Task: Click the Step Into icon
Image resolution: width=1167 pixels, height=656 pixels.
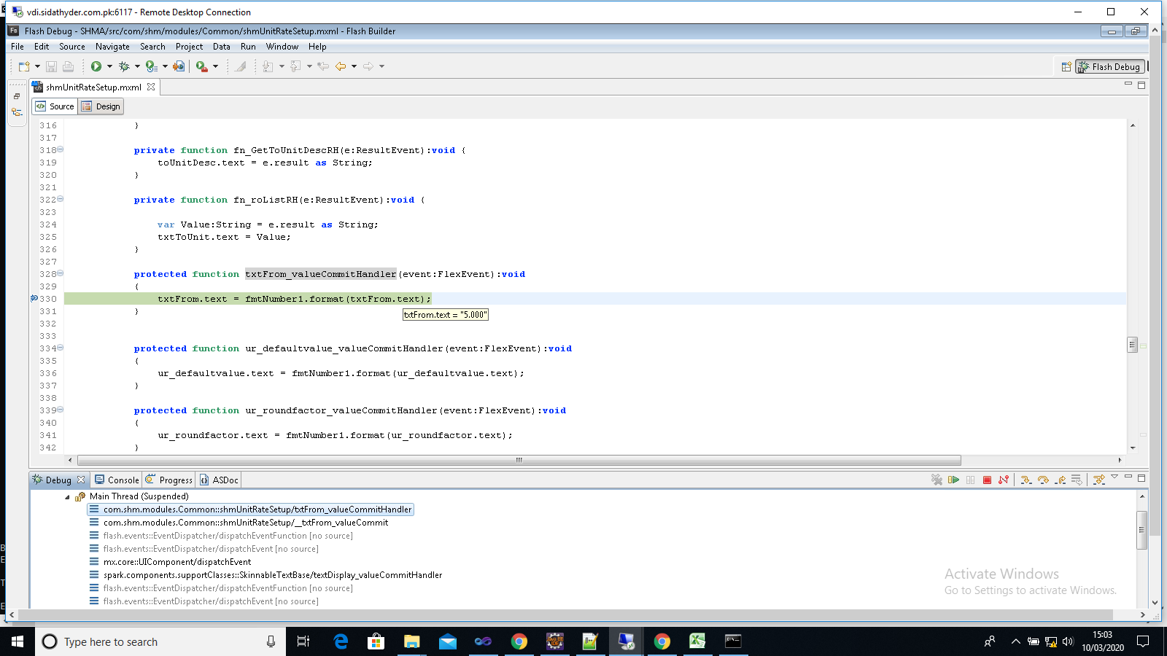Action: click(1026, 480)
